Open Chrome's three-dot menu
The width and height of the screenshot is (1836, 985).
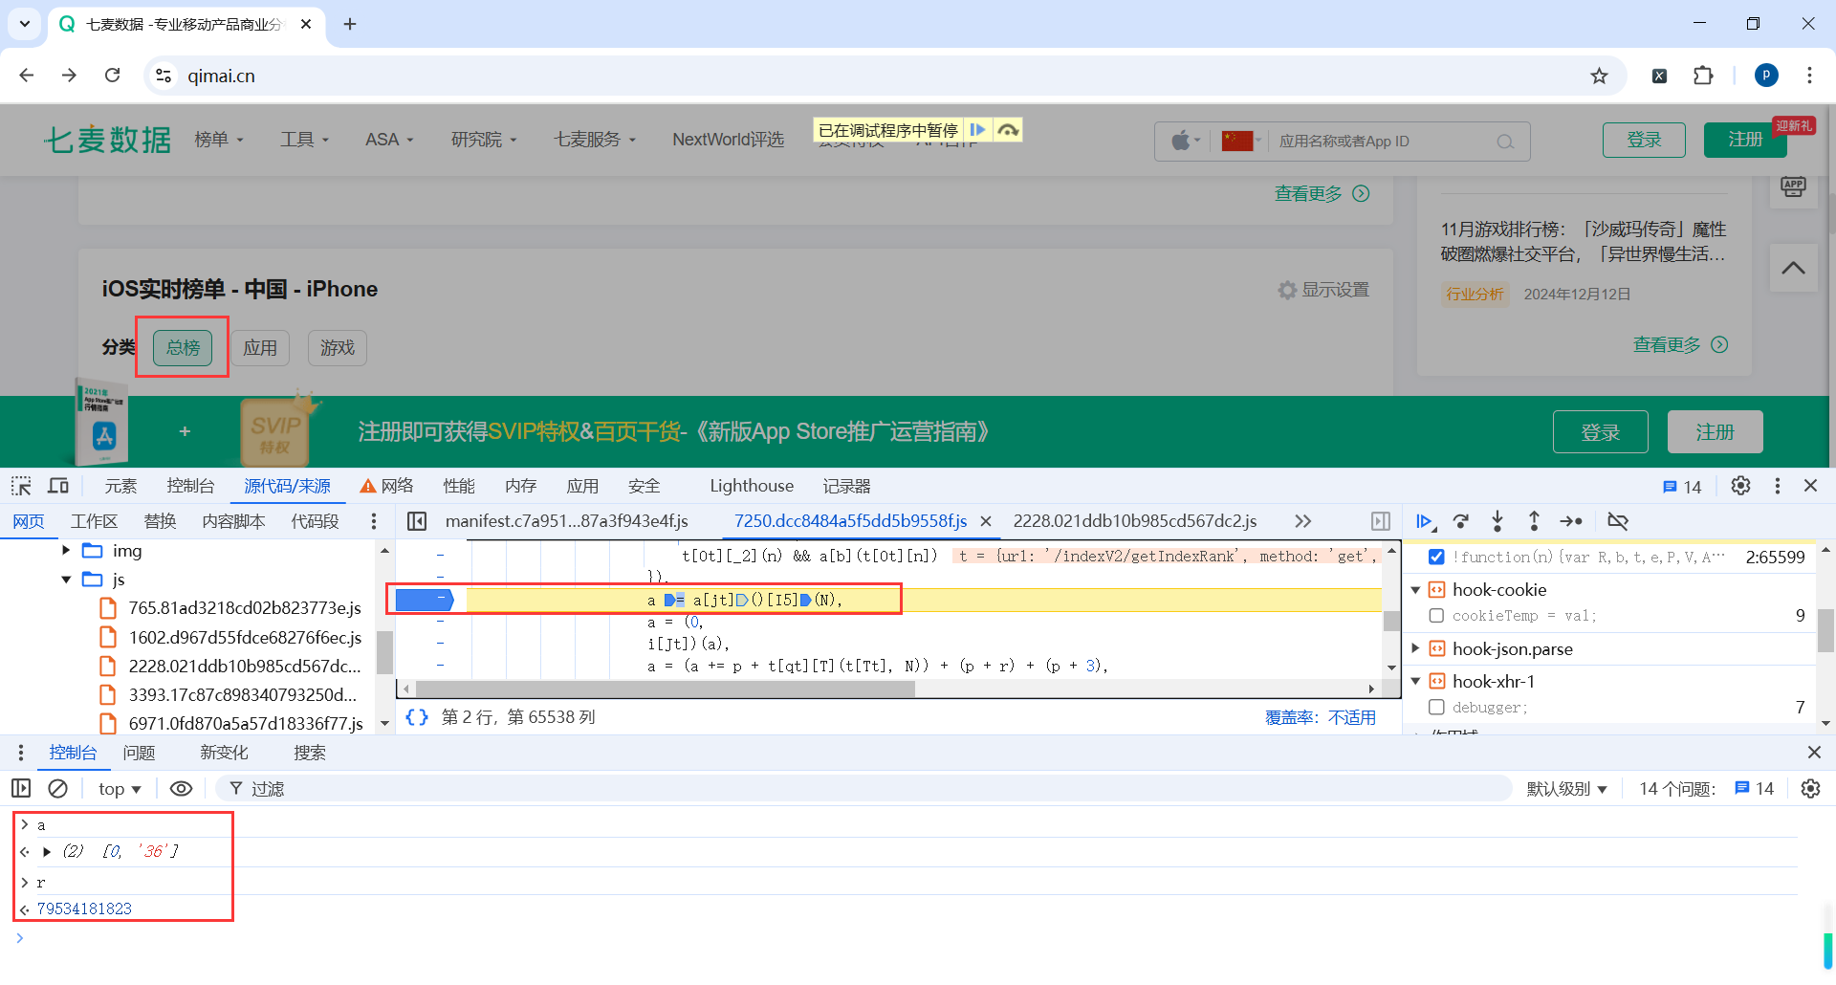pyautogui.click(x=1809, y=76)
